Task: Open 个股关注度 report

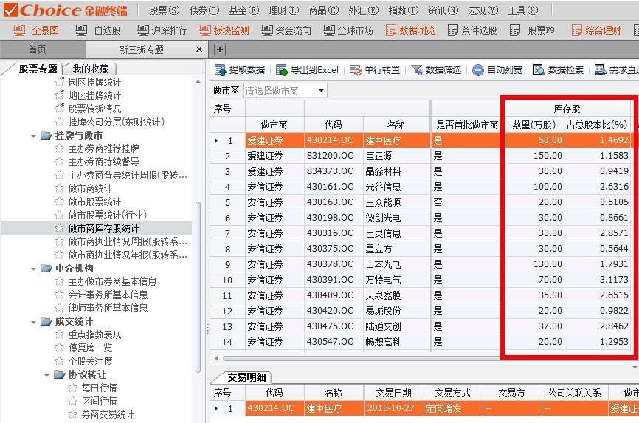Action: (90, 361)
